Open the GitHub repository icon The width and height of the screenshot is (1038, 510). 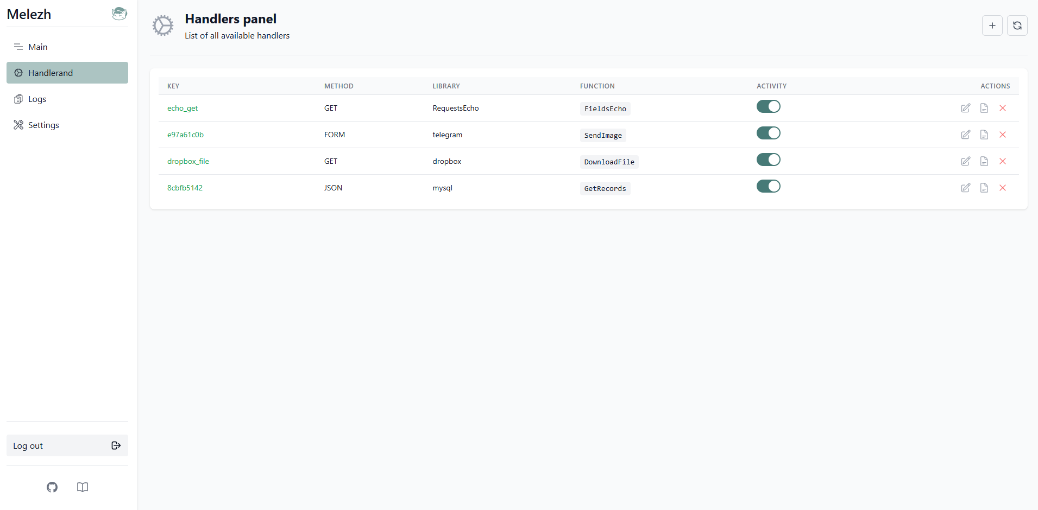coord(52,487)
